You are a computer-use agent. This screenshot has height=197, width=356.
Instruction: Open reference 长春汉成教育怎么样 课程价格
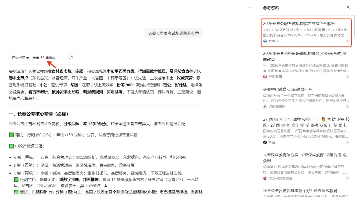pyautogui.click(x=305, y=158)
